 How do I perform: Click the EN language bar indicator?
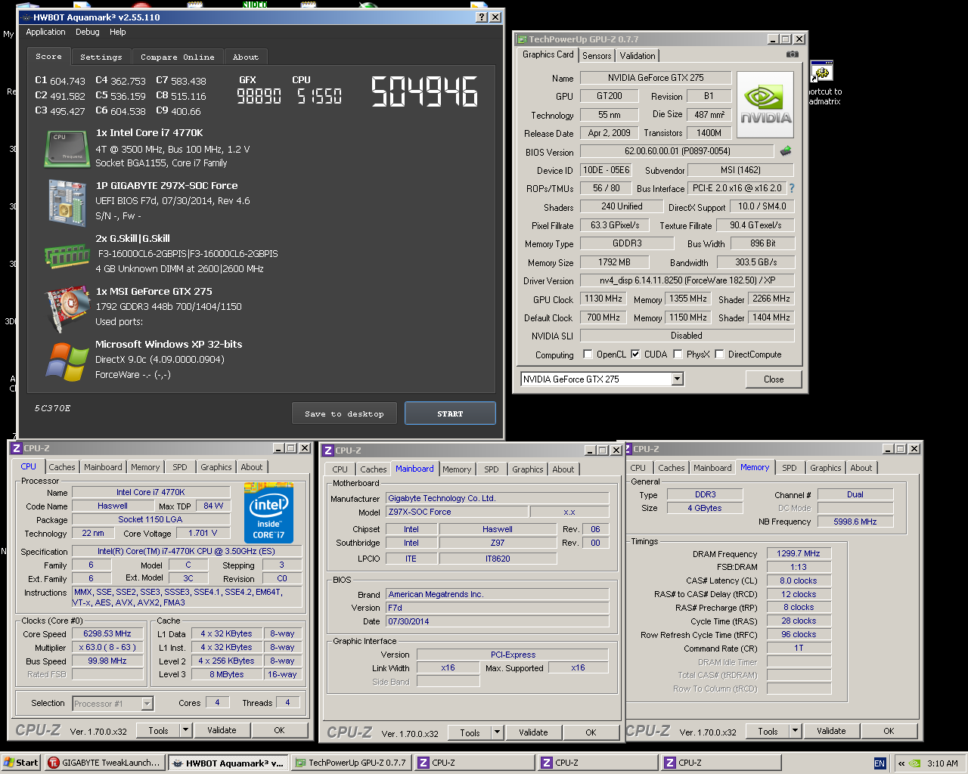pyautogui.click(x=880, y=763)
